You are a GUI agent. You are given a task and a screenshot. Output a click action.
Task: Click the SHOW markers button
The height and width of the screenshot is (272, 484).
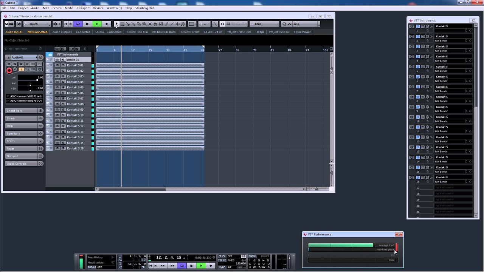252,257
